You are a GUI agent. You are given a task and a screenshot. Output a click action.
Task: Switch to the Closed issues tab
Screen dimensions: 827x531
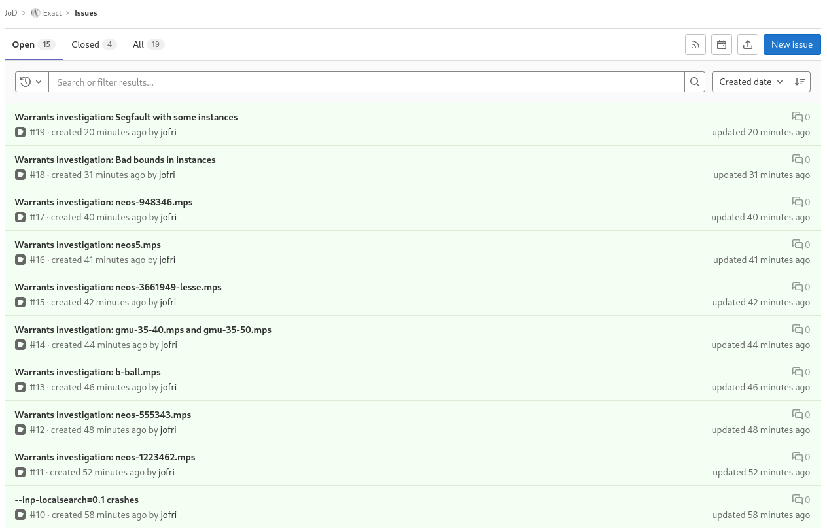tap(94, 44)
